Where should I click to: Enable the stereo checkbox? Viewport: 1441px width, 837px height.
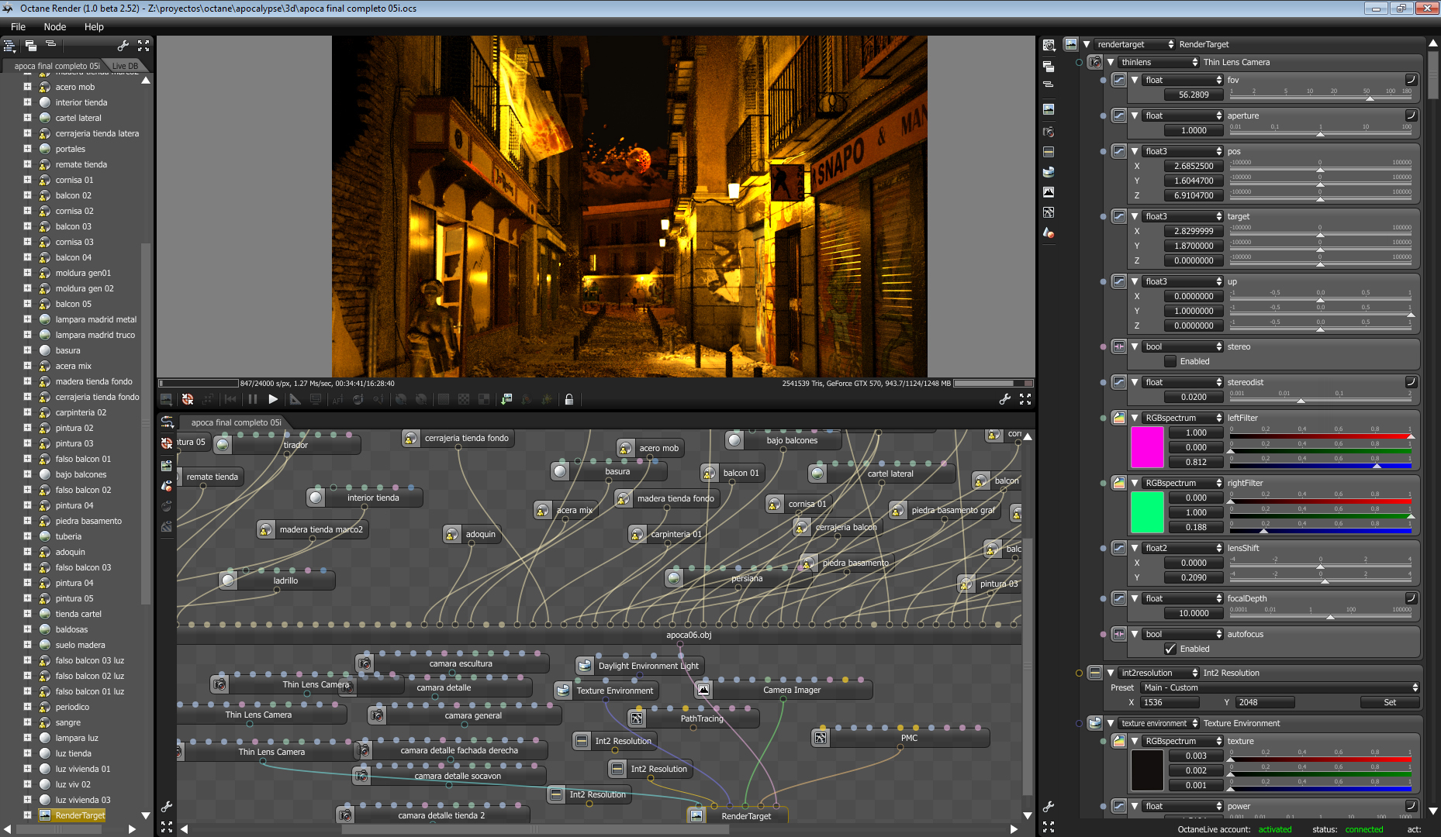[x=1170, y=361]
